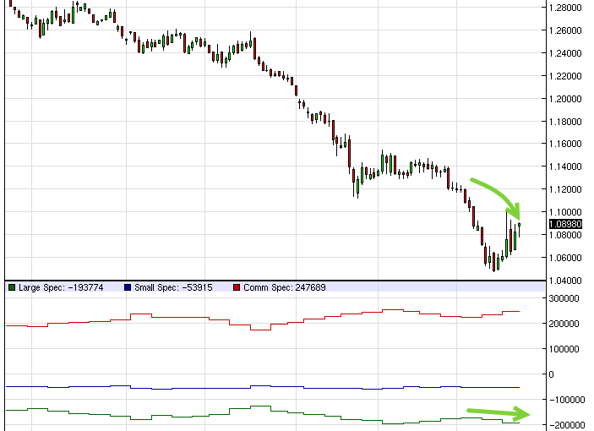The height and width of the screenshot is (431, 594).
Task: Click the 1.08000 price axis label
Action: click(565, 235)
